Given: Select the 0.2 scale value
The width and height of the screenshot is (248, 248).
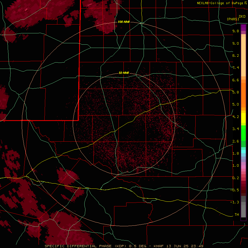Looking at the screenshot, I should [x=236, y=178].
